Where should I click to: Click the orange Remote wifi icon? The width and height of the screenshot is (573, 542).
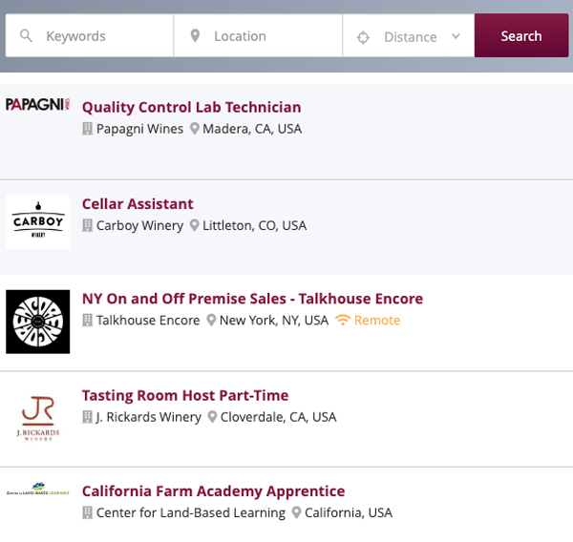click(344, 321)
